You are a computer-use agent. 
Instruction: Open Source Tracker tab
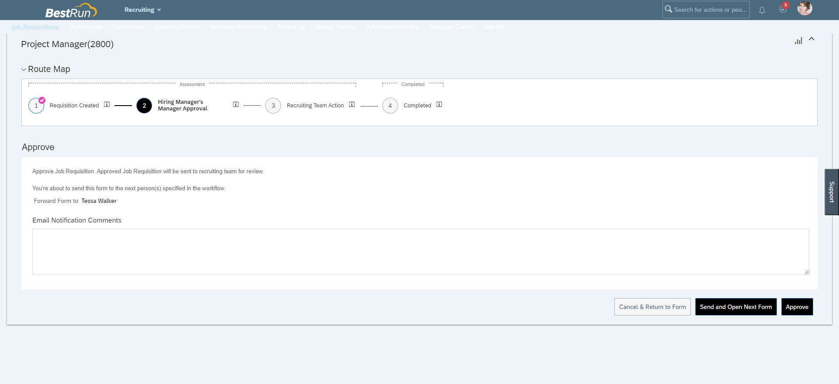[x=336, y=27]
